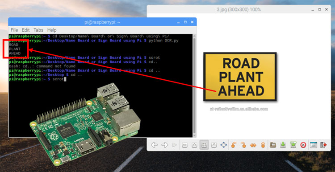
Task: Delete the current image file
Action: click(303, 145)
